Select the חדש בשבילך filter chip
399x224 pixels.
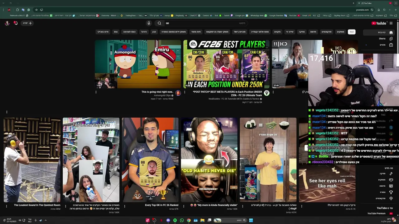pyautogui.click(x=103, y=32)
